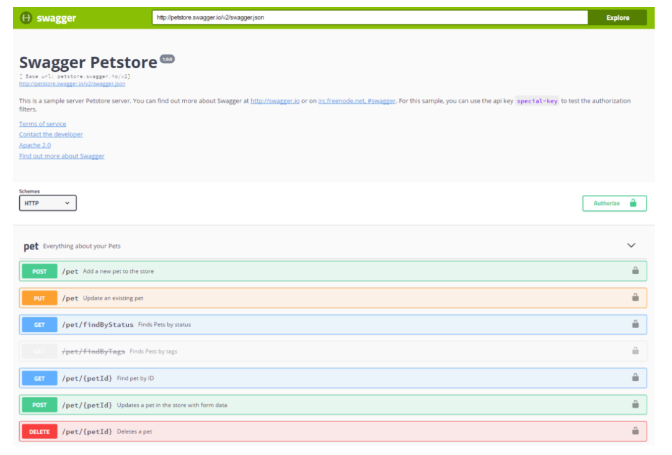The width and height of the screenshot is (672, 455).
Task: Click the 'Everything about your Pets' description
Action: (82, 246)
